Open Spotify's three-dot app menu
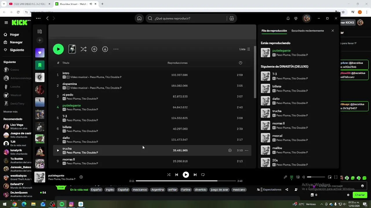 [38, 18]
